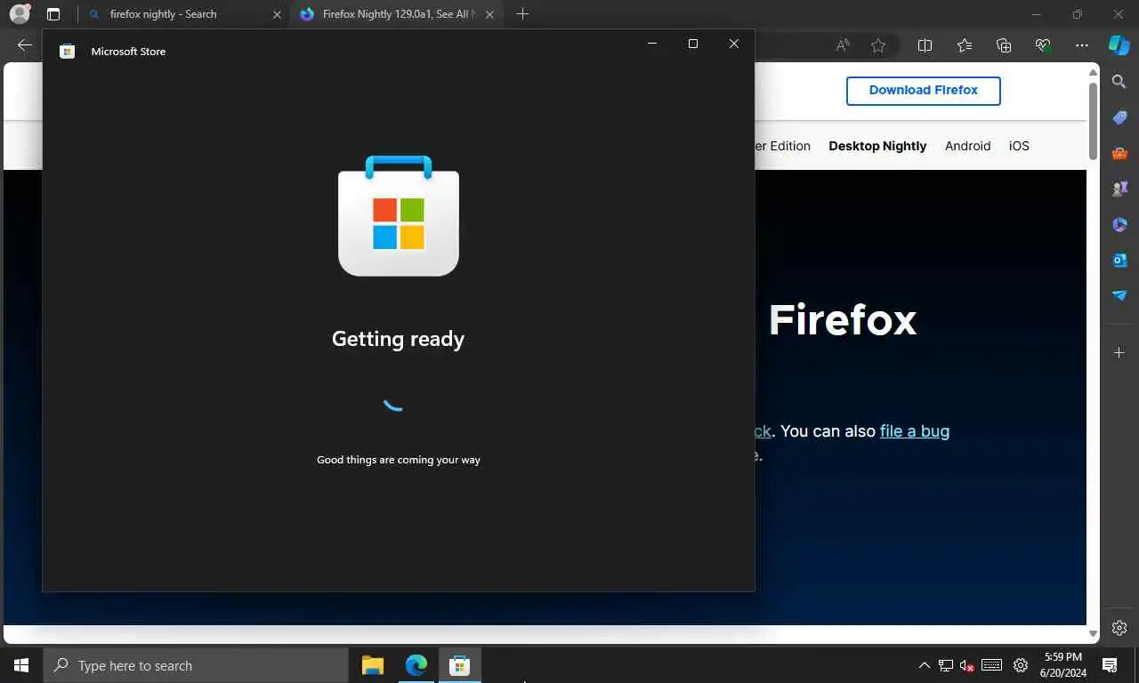Open Tools briefcase icon in Edge sidebar

point(1119,153)
